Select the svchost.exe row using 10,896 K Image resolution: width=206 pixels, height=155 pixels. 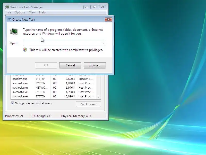[54, 96]
